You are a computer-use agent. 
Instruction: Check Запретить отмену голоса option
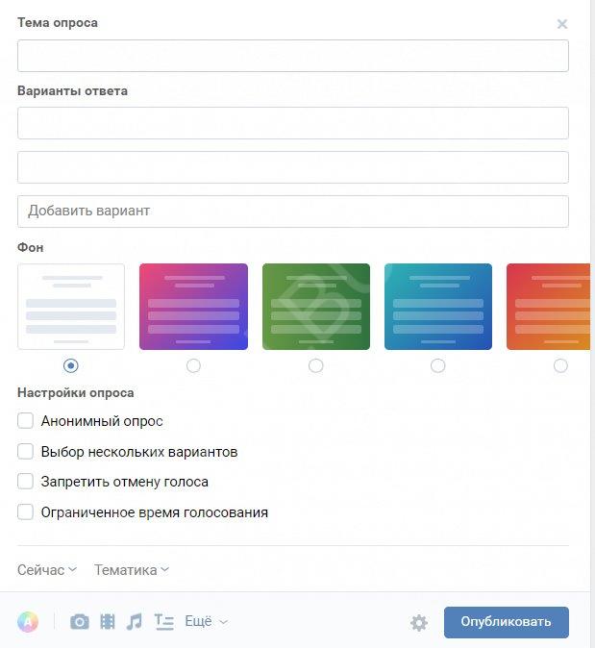tap(25, 482)
